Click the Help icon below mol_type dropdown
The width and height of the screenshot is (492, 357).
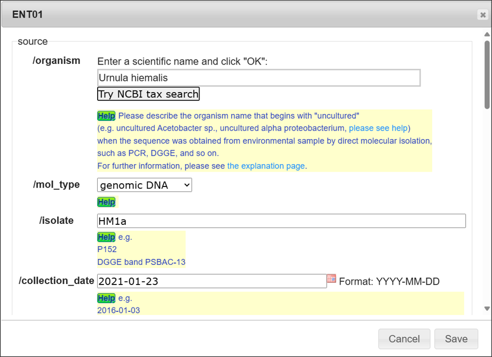pyautogui.click(x=106, y=202)
